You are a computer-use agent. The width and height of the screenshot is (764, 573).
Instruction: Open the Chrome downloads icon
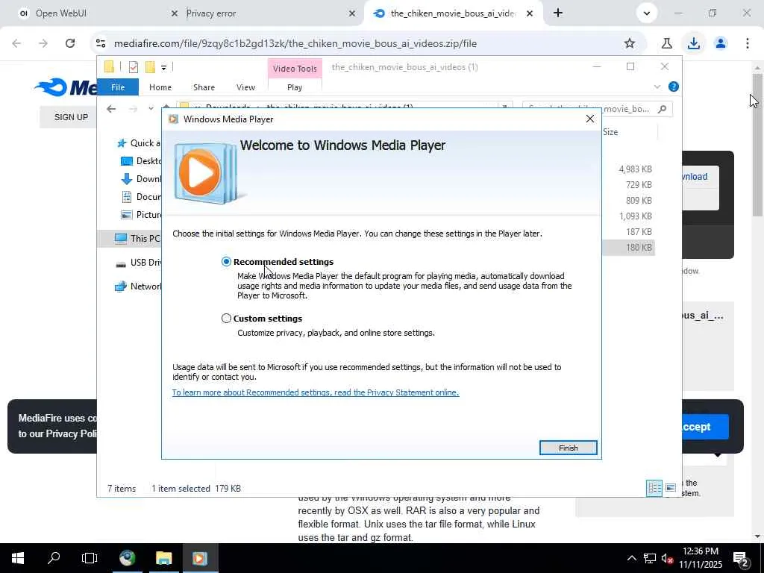[693, 43]
